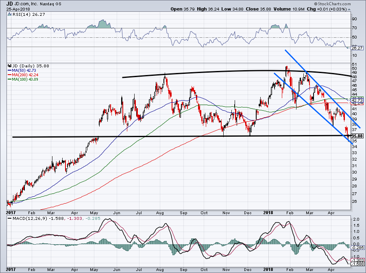Click the 'JD.com, Inc.' company name

[26, 4]
